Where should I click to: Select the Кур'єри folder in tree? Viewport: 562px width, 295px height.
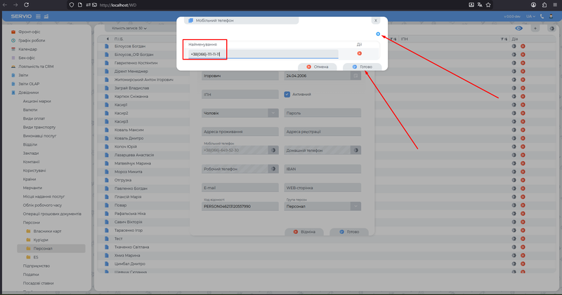point(41,240)
